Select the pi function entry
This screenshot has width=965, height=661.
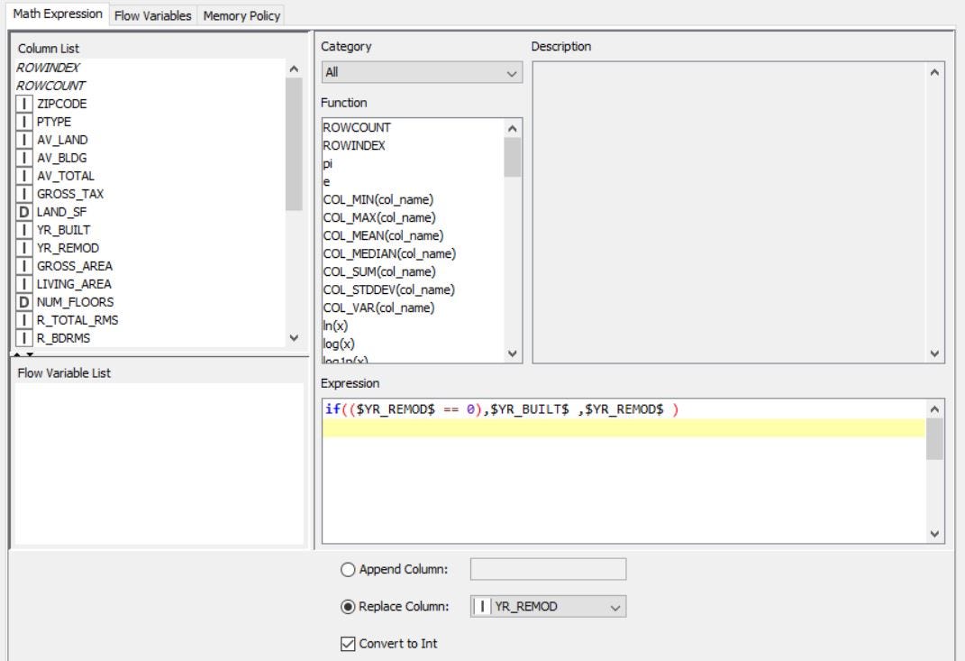(327, 163)
